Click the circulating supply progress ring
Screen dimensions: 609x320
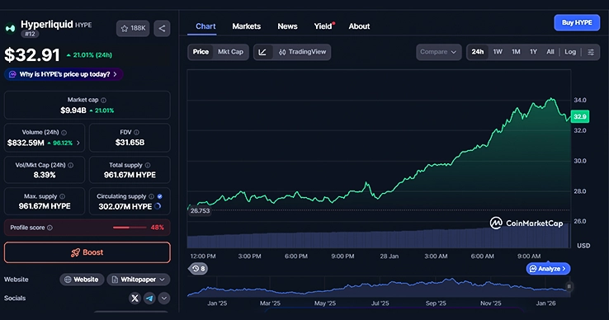pos(158,206)
